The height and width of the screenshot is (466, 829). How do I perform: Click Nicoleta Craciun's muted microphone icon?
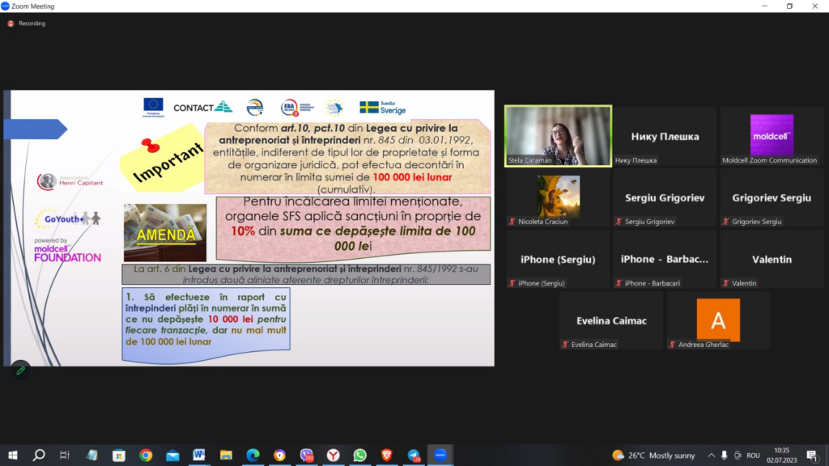click(x=512, y=222)
